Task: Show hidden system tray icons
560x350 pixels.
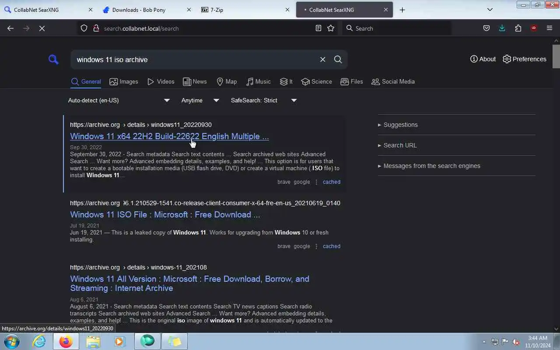Action: (x=484, y=342)
